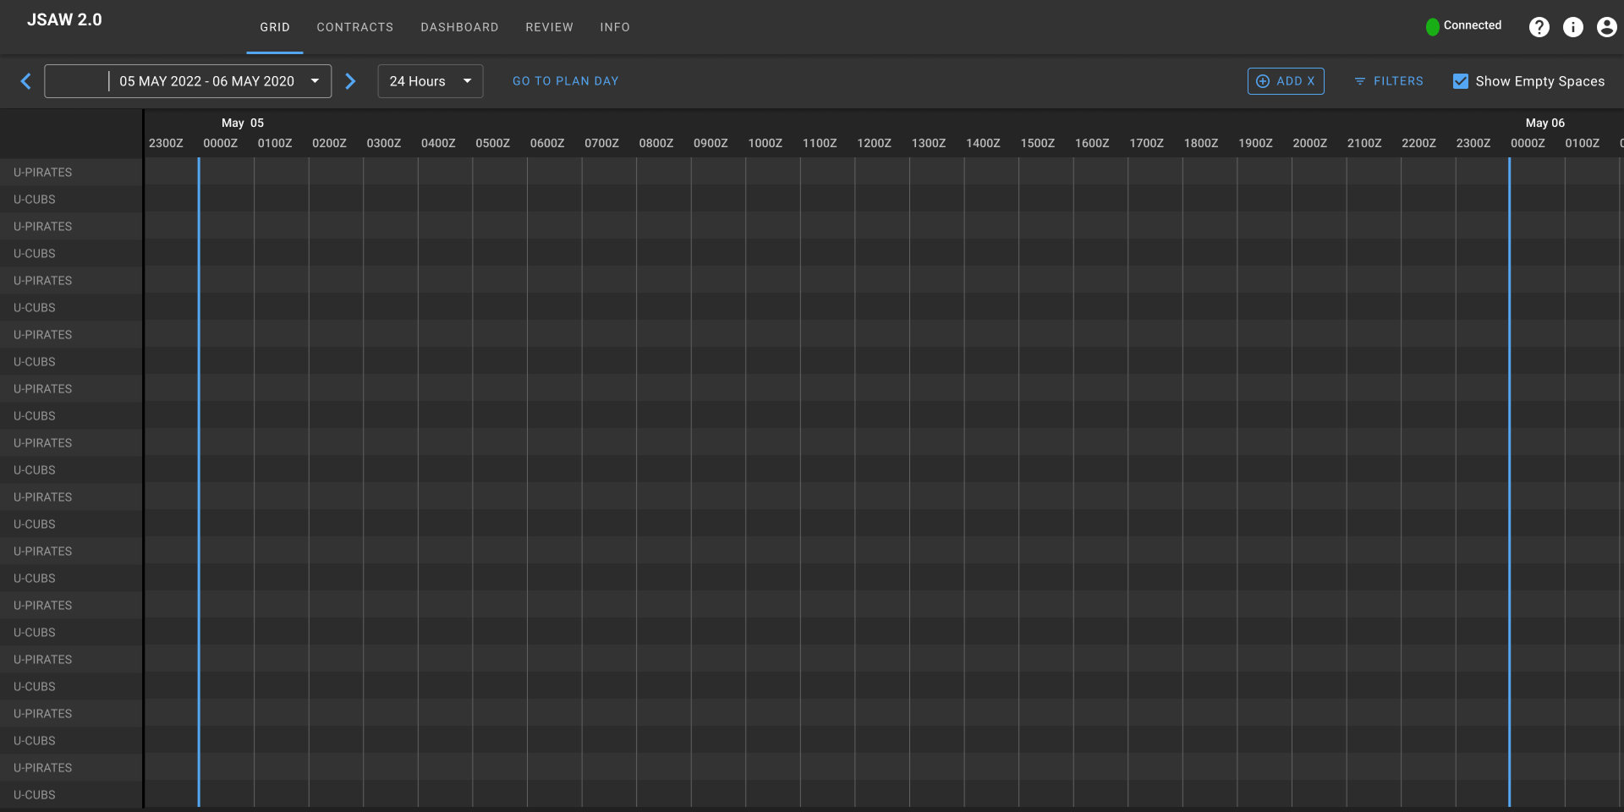
Task: Switch to the INFO tab
Action: coord(615,27)
